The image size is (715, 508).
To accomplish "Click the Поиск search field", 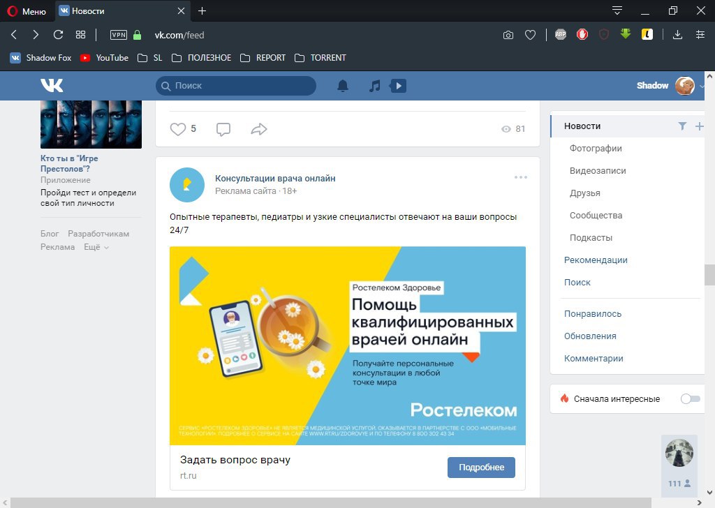I will coord(236,86).
